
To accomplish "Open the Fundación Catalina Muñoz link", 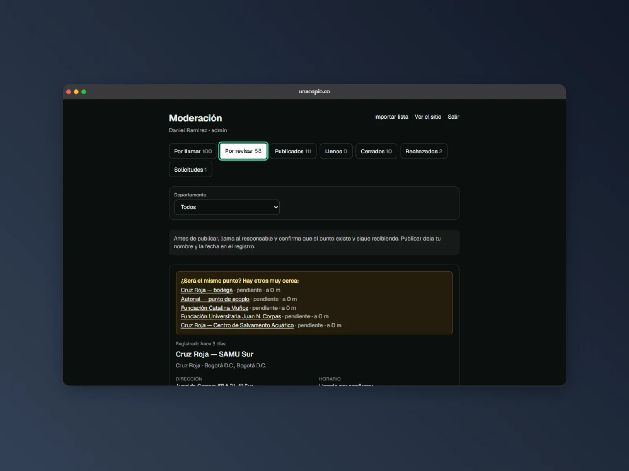I will pyautogui.click(x=215, y=308).
